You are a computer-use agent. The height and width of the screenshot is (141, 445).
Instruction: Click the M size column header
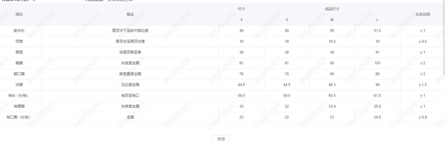[x=332, y=20]
